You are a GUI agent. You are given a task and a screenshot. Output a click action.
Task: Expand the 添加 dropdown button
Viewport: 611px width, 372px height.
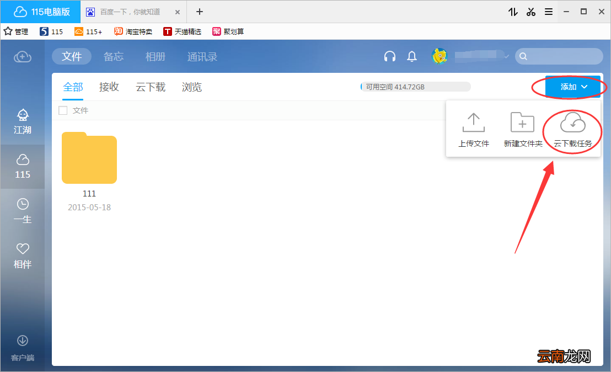572,87
